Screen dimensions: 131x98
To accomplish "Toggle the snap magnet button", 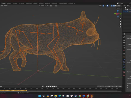I will (51, 6).
